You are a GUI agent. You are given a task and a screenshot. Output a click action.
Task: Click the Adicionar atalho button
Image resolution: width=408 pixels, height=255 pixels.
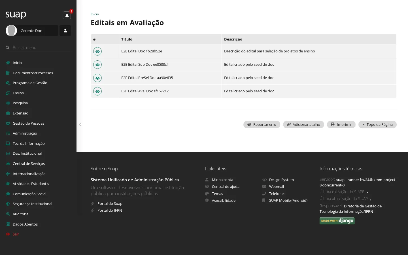click(x=303, y=124)
